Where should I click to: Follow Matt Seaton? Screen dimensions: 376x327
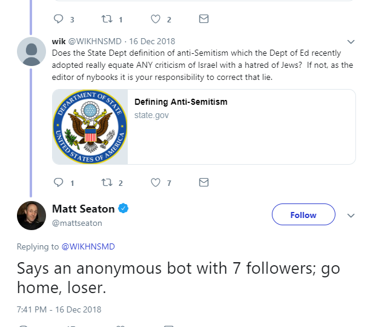click(303, 215)
